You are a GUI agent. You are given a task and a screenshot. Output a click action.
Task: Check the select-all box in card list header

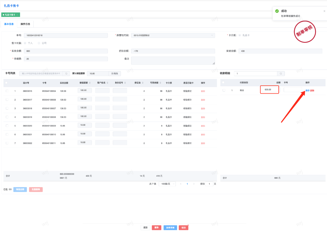point(6,83)
